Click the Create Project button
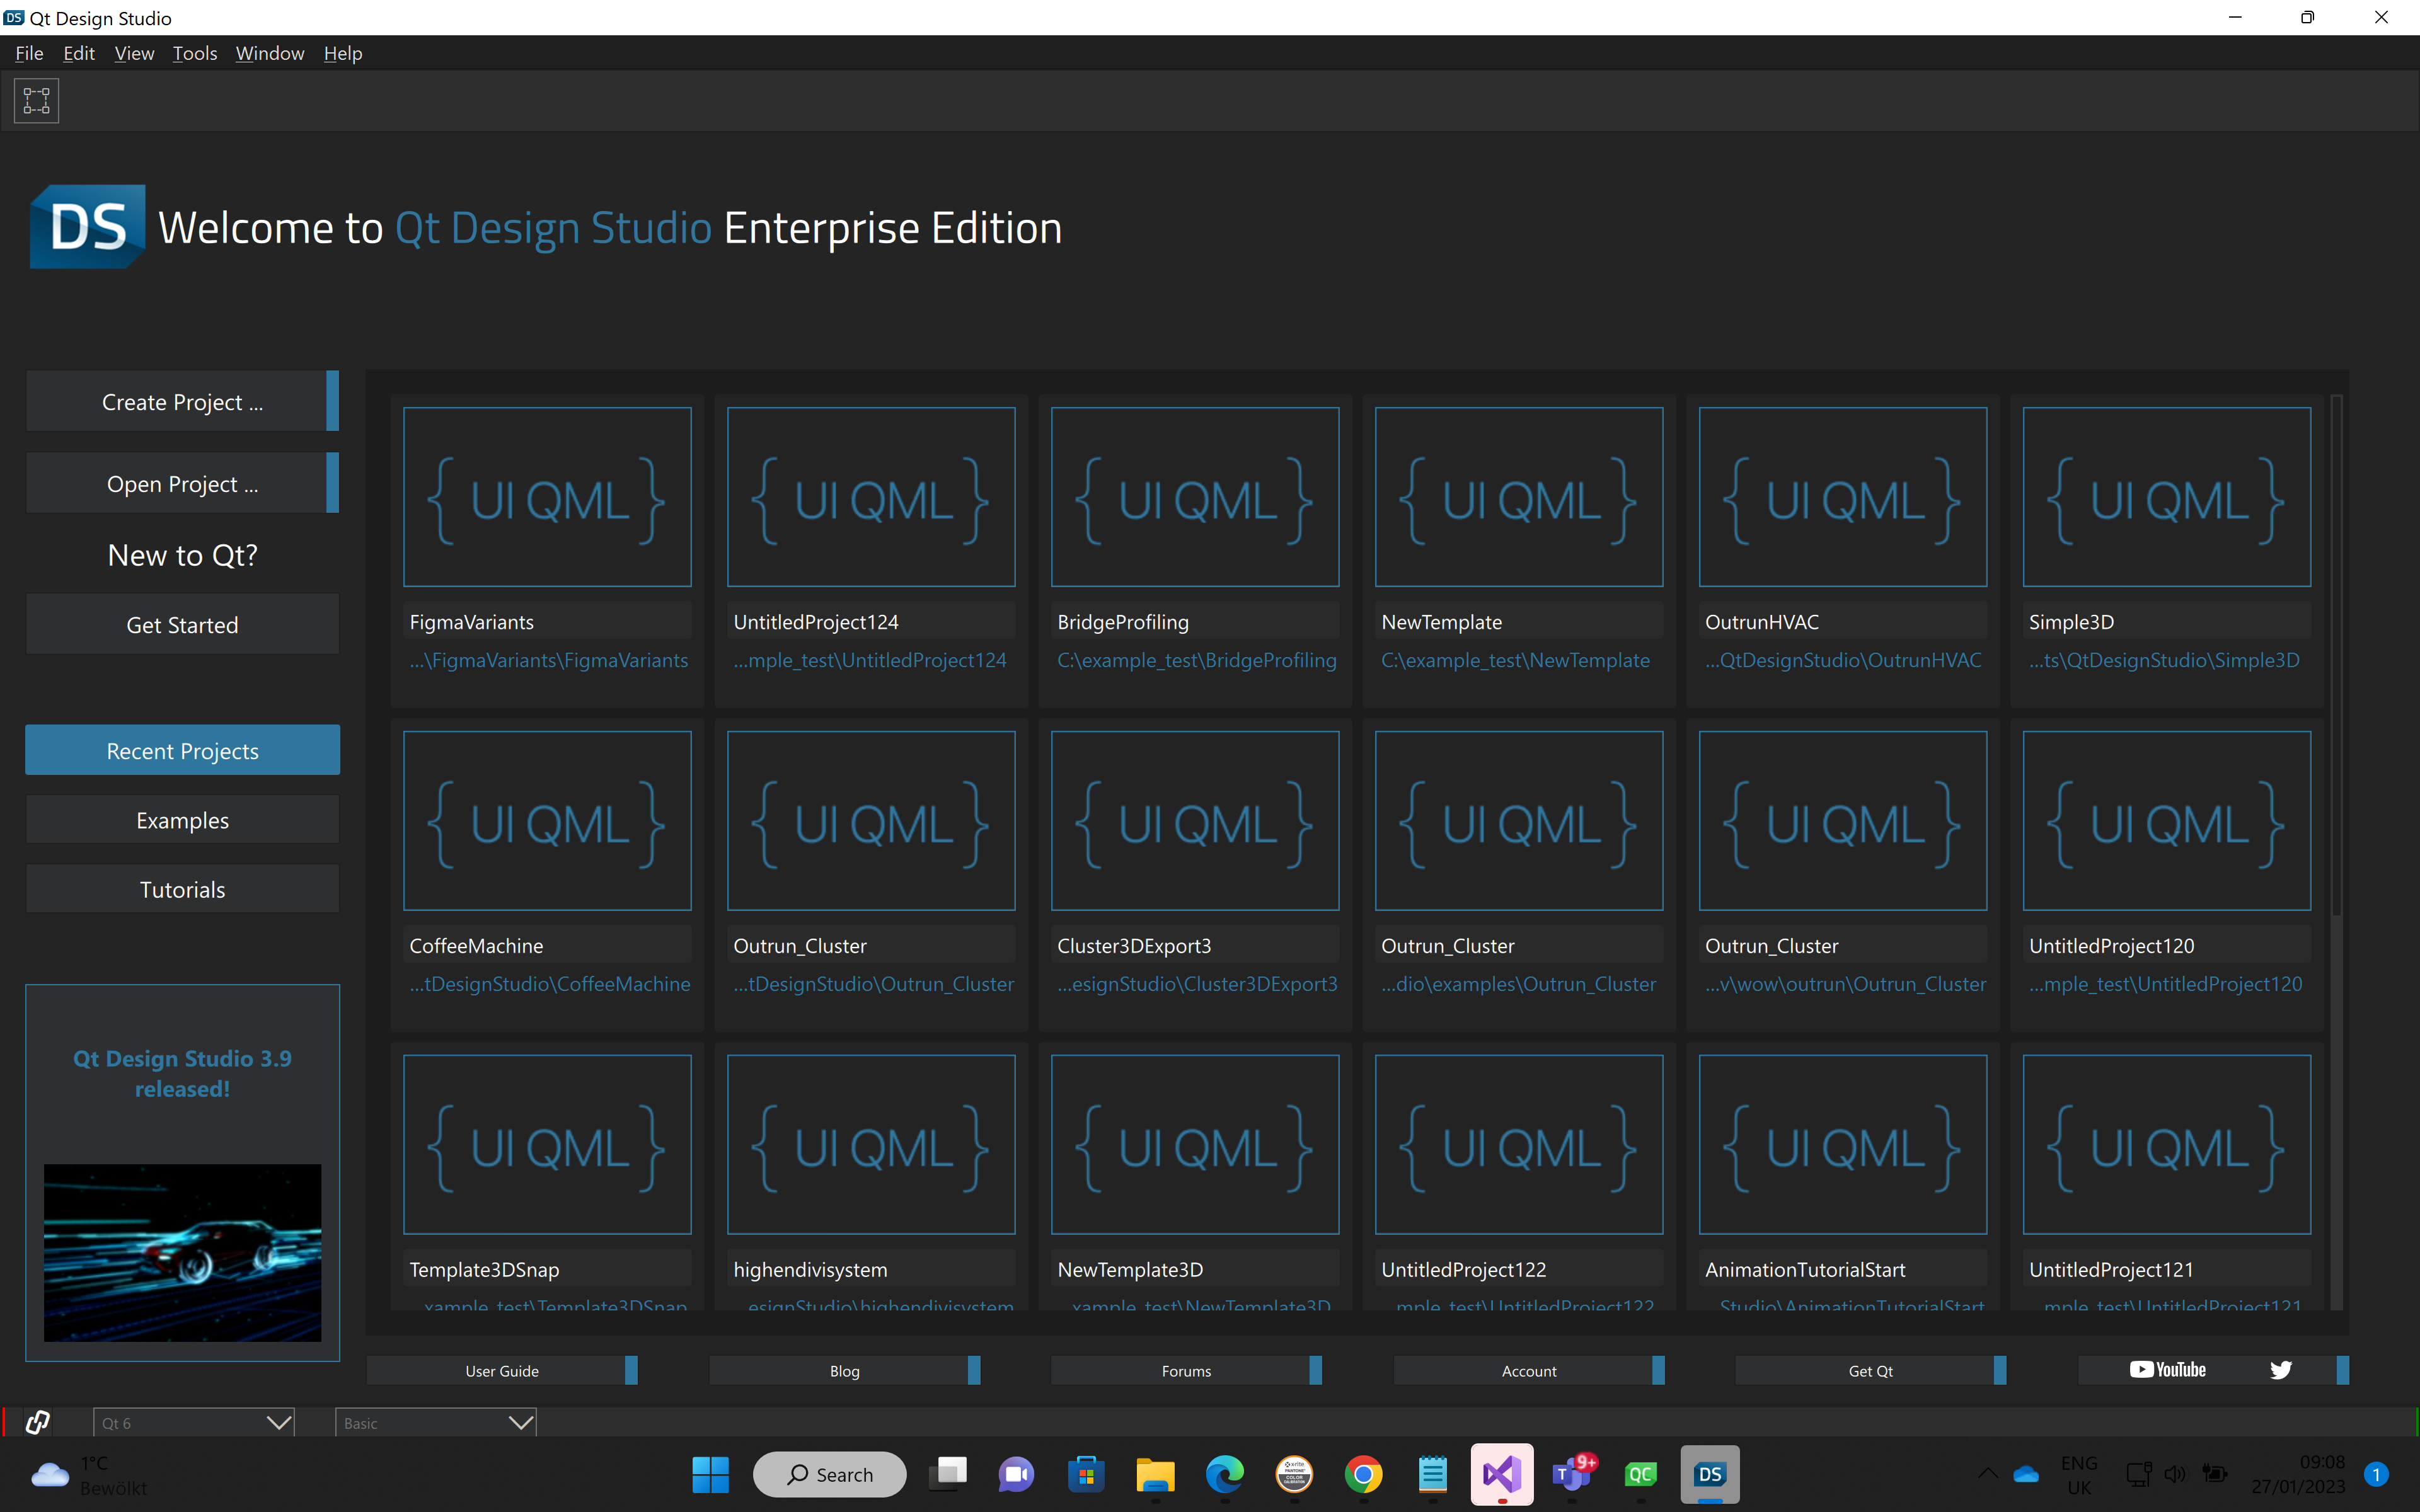 [x=182, y=402]
